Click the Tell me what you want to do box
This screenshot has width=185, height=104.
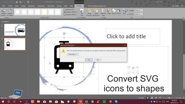coord(97,6)
